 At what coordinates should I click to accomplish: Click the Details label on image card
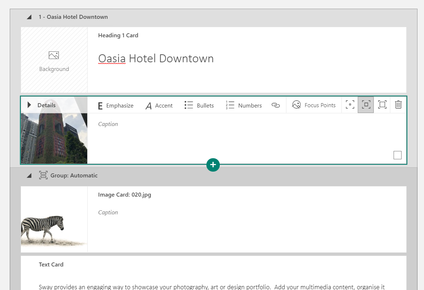(46, 105)
